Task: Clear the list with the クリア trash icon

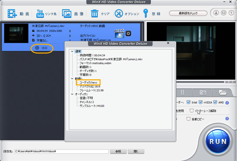Action: pos(100,14)
